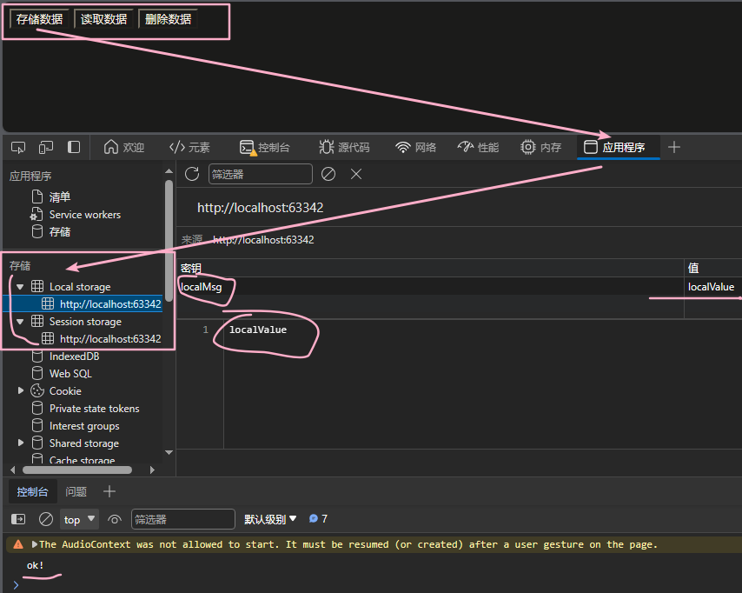Click the sidebar horizontal scrollbar thumb
Viewport: 742px width, 593px height.
[77, 470]
